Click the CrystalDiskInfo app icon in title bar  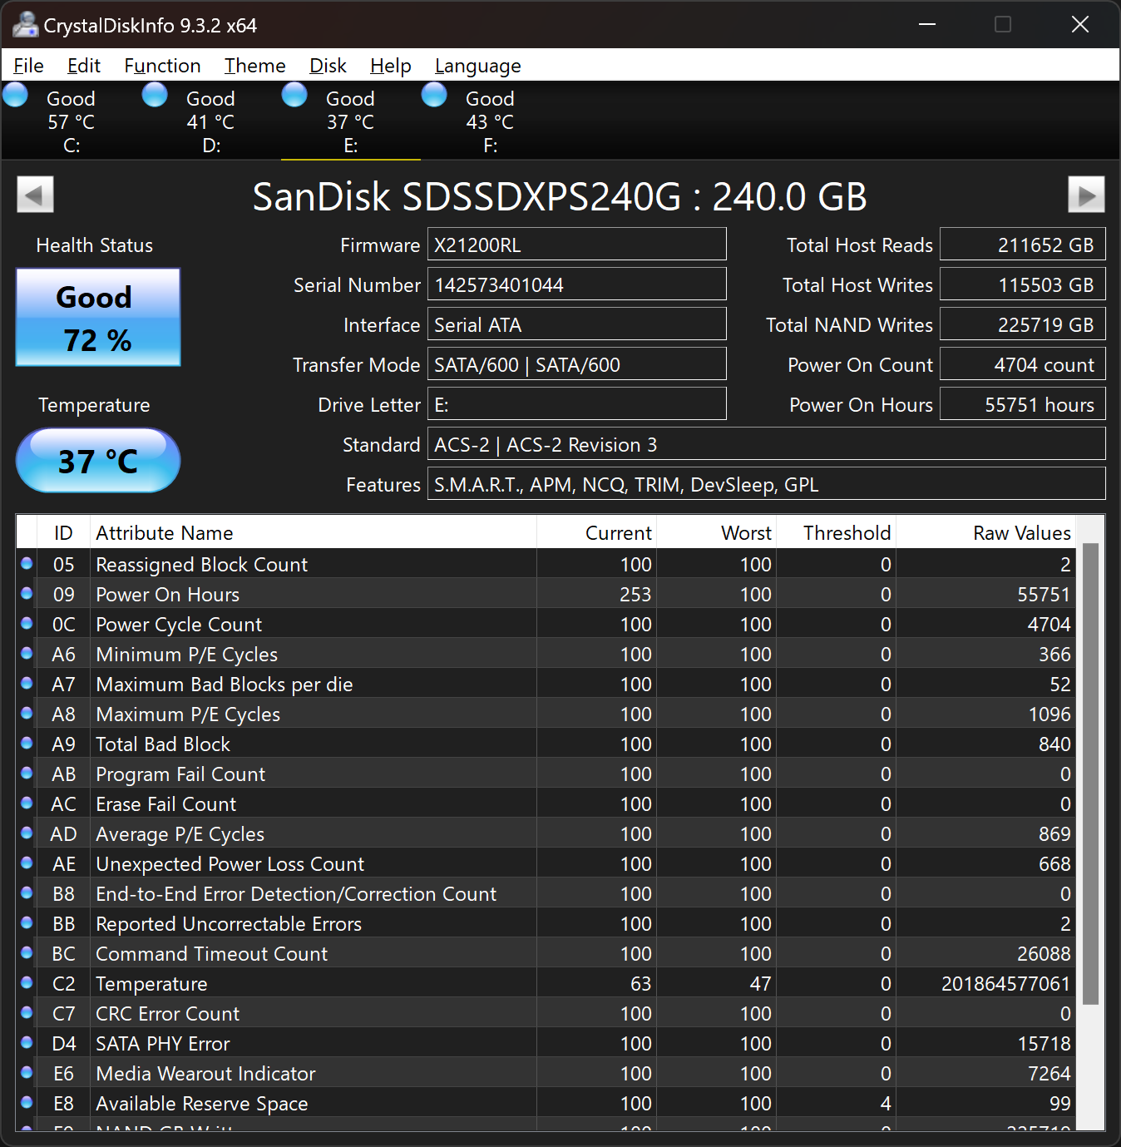(25, 25)
